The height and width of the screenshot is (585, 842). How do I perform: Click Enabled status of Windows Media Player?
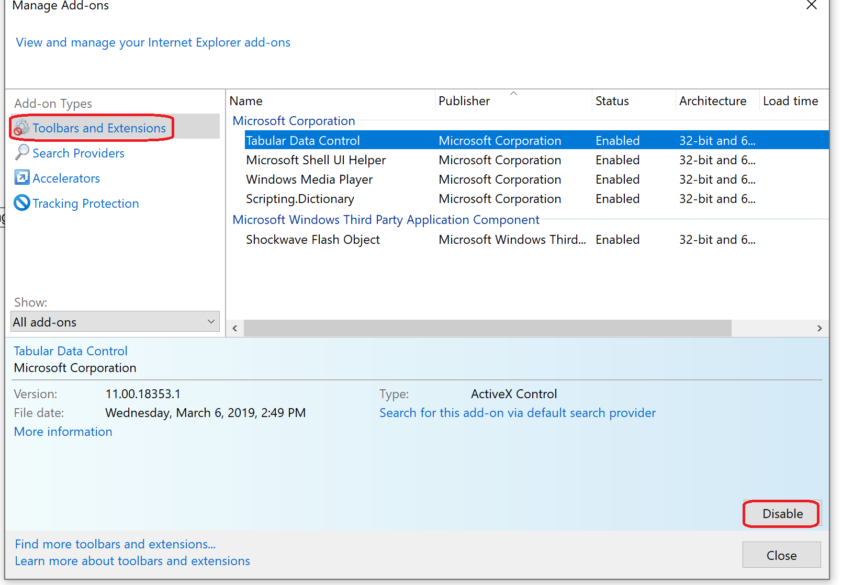click(x=618, y=179)
